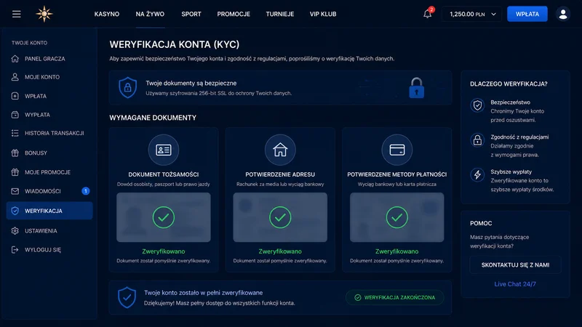This screenshot has width=582, height=327.
Task: Click the Wiadomości unread count badge
Action: 86,191
